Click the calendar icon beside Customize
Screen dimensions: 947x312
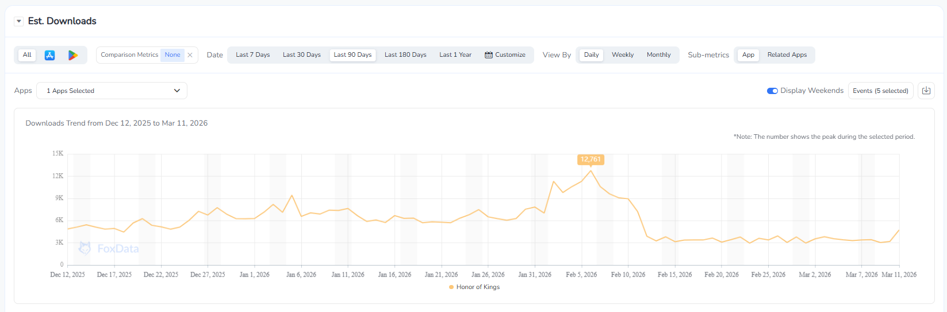pos(489,55)
